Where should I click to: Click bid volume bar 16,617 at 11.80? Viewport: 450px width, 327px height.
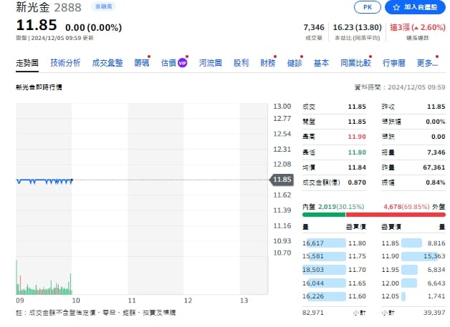[x=325, y=243]
